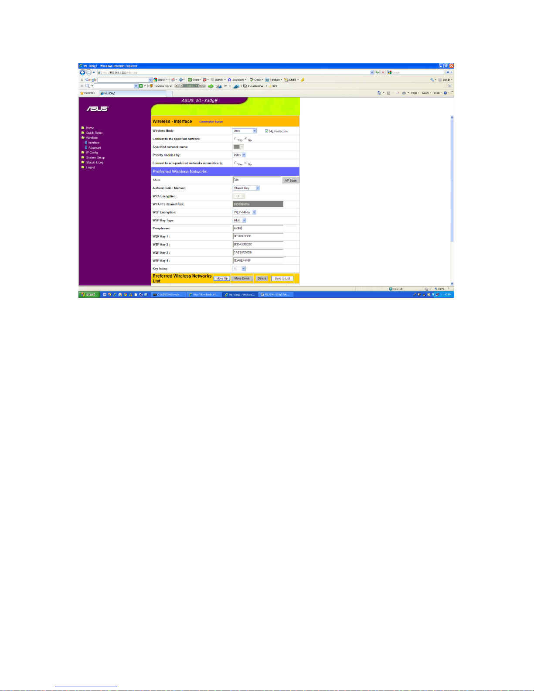Open the Status & Log menu item
534x691 pixels.
pyautogui.click(x=95, y=162)
